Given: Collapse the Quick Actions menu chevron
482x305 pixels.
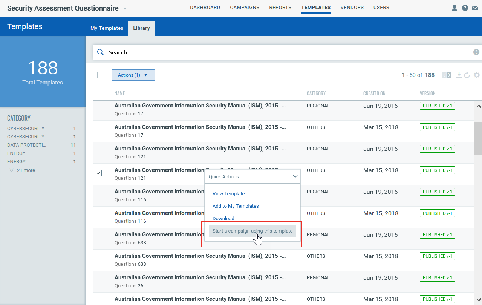Looking at the screenshot, I should pos(295,176).
